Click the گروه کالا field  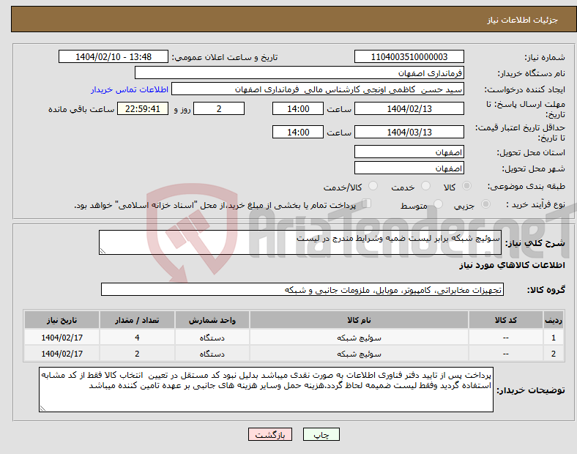point(302,289)
